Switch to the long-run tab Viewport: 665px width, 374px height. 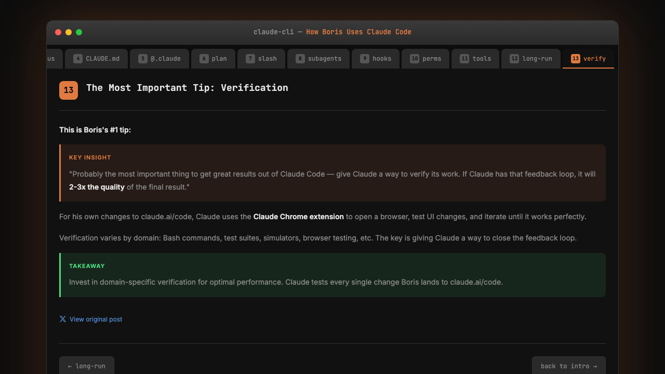click(x=531, y=59)
